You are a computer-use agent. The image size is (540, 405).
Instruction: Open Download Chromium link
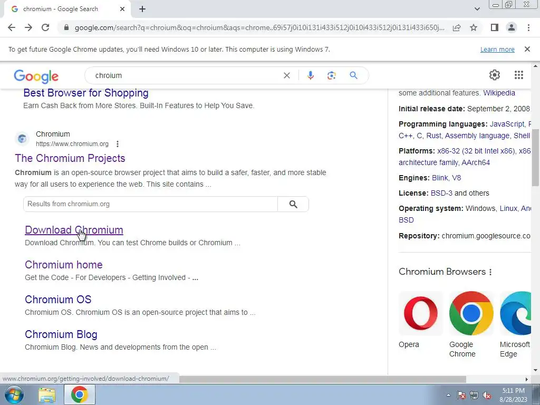[x=74, y=230]
